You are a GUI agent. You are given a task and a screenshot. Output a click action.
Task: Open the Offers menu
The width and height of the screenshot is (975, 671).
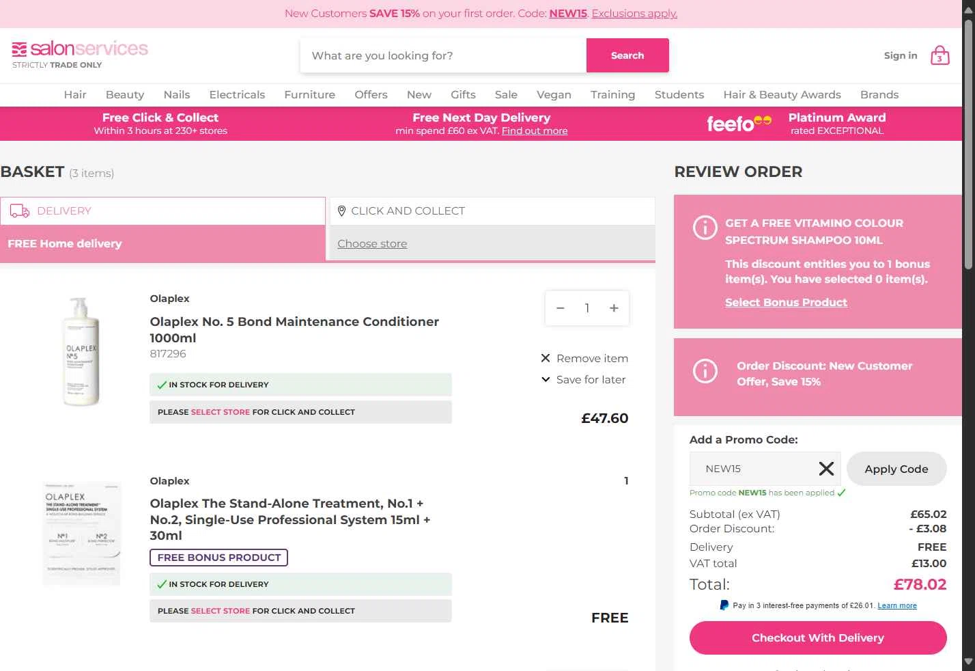pos(371,95)
